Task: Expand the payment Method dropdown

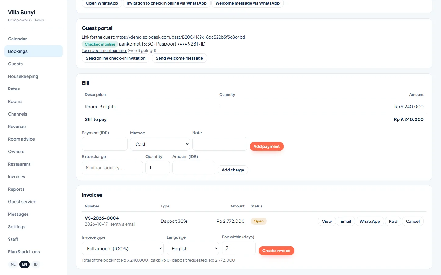Action: pos(160,144)
